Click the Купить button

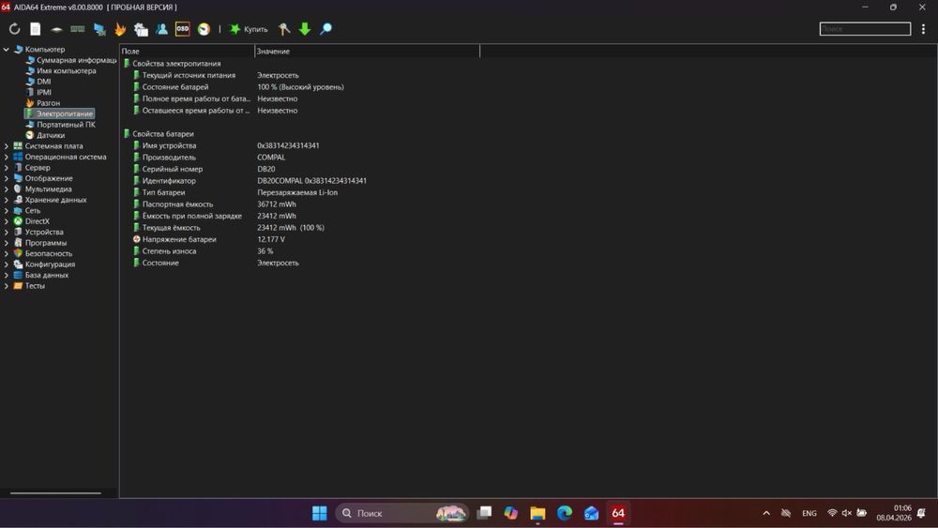pyautogui.click(x=249, y=29)
